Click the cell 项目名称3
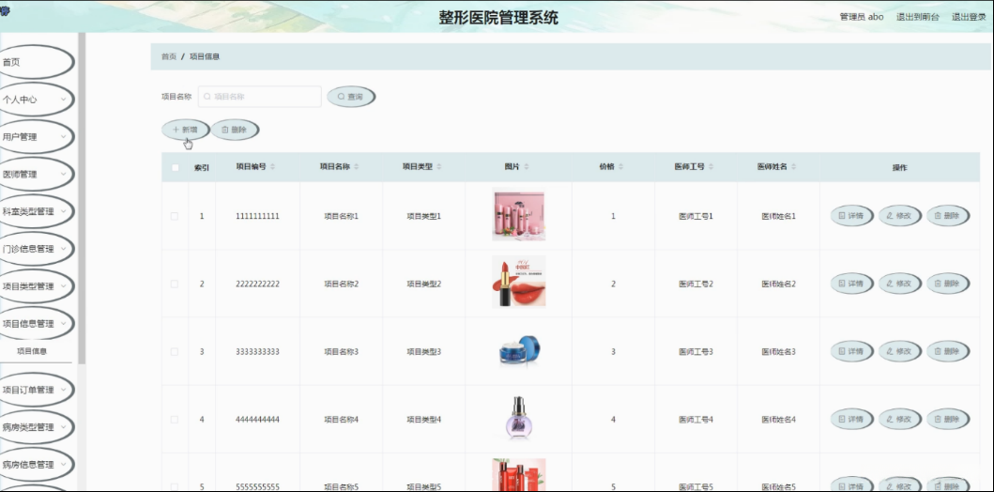This screenshot has height=492, width=994. point(342,351)
